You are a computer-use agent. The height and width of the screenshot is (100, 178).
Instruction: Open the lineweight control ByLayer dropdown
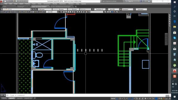(73, 9)
